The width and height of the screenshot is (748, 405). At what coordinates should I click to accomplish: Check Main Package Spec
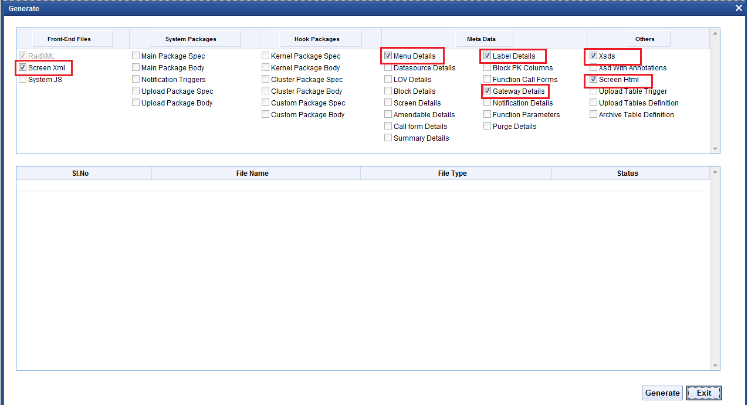tap(136, 56)
